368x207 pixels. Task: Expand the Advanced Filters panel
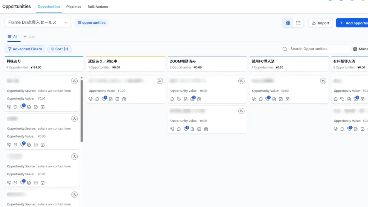[x=25, y=49]
